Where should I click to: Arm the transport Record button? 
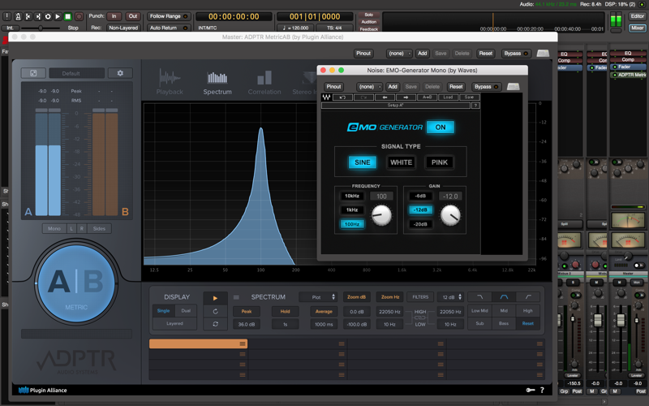pos(79,16)
